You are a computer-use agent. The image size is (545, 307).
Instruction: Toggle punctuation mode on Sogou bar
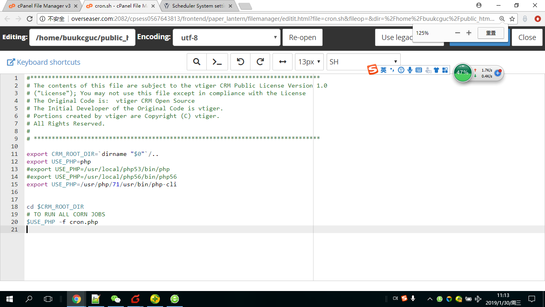(x=392, y=70)
